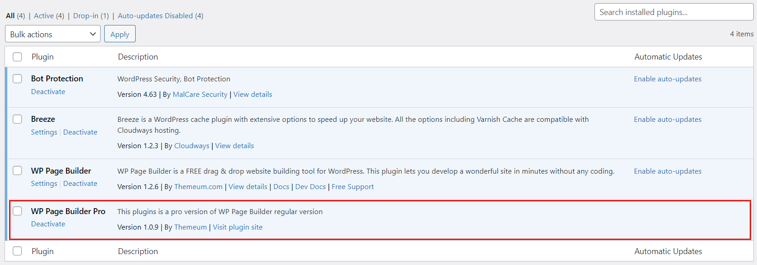Open the Themeum.com author link

click(198, 187)
